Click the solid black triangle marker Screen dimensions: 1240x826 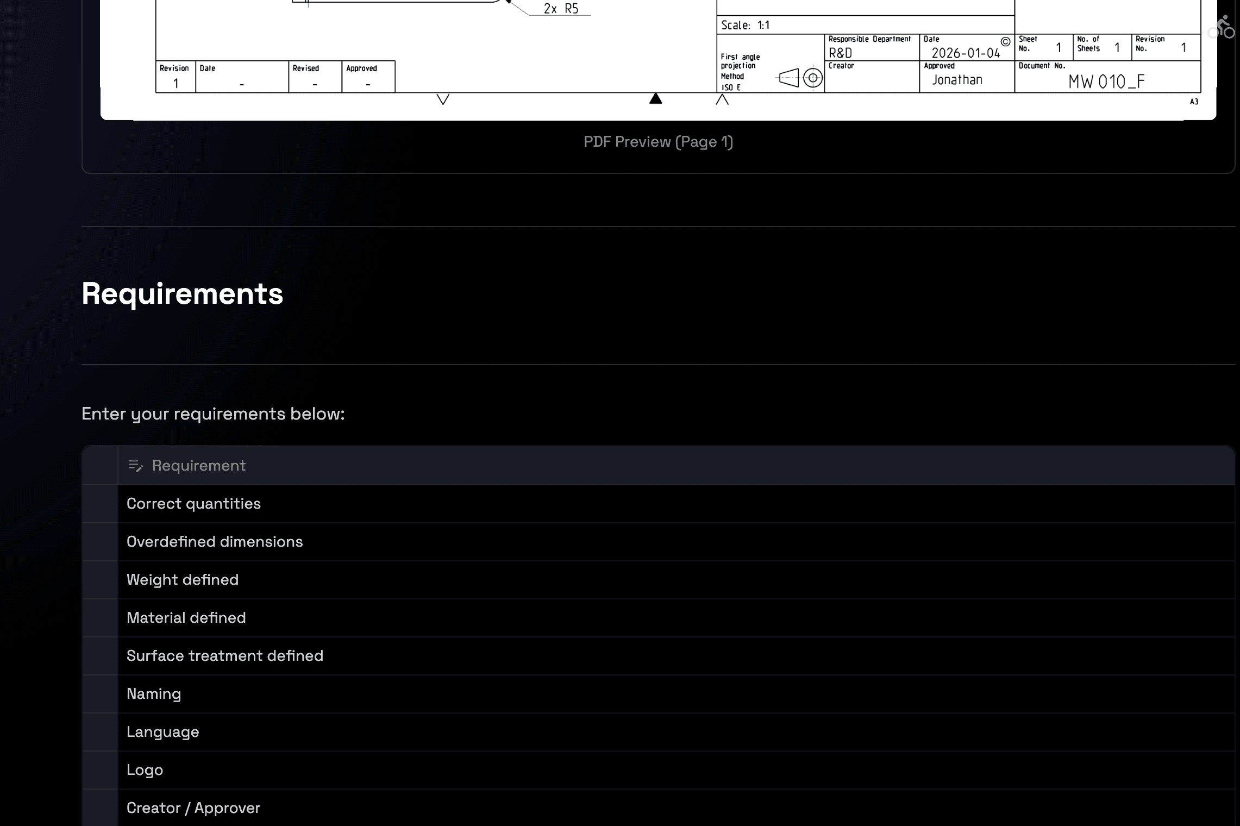click(x=655, y=98)
